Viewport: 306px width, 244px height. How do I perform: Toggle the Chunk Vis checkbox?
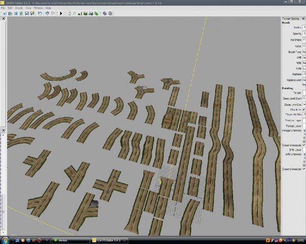click(303, 110)
